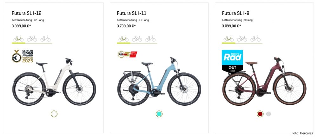This screenshot has height=137, width=325.
Task: Select first frame icon on Futura SL I-12
Action: 18,39
